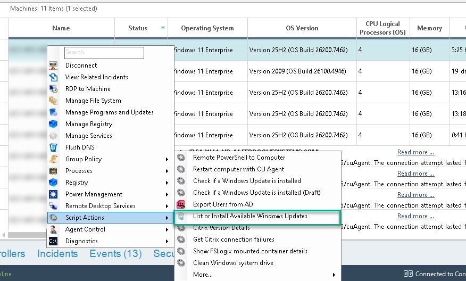466x281 pixels.
Task: Select Remote PowerShell to Computer
Action: click(x=239, y=158)
